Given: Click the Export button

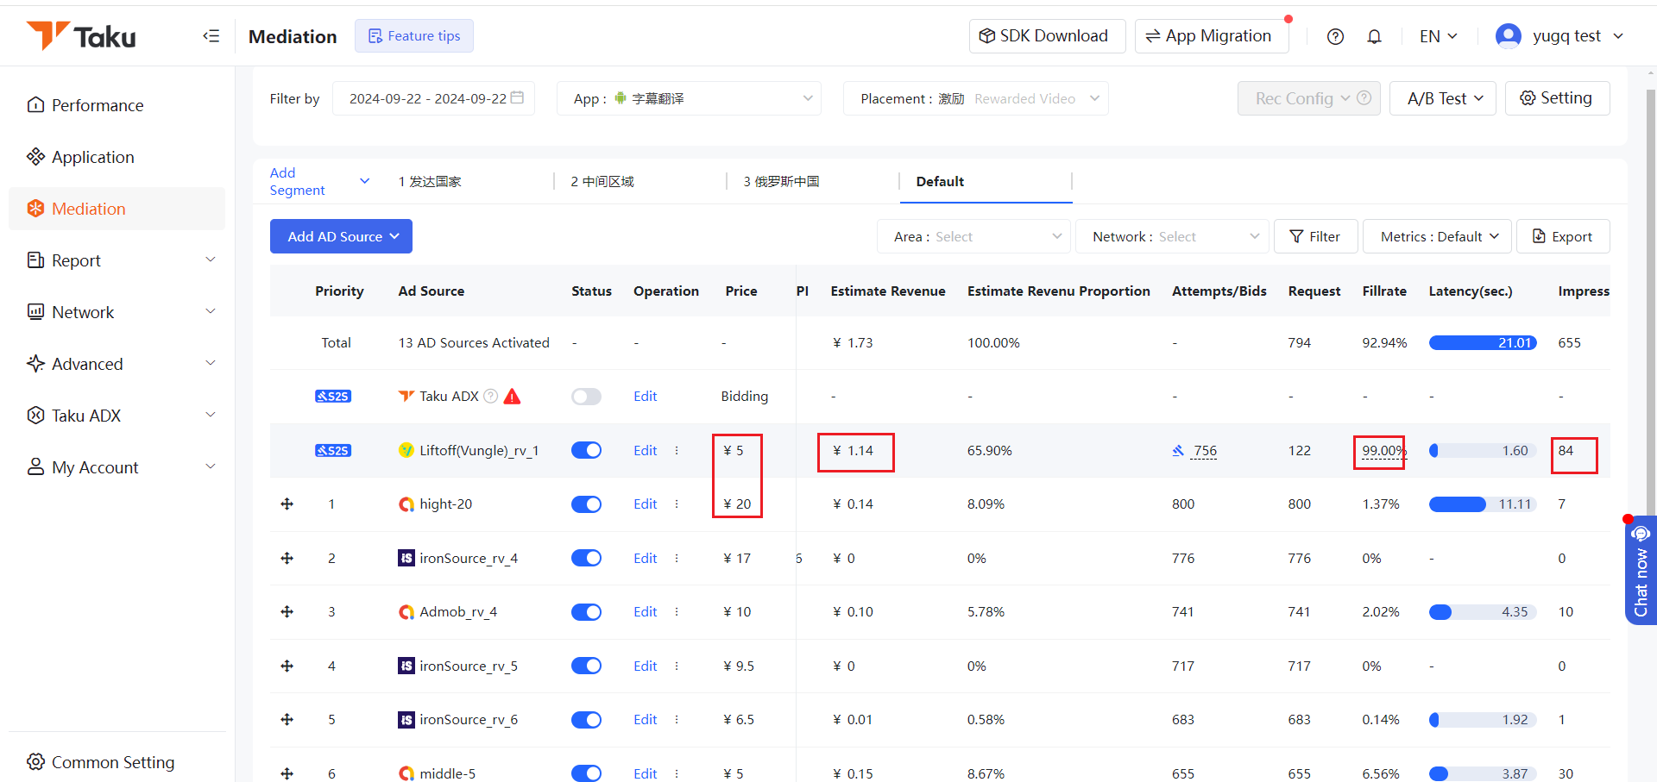Looking at the screenshot, I should [1563, 236].
